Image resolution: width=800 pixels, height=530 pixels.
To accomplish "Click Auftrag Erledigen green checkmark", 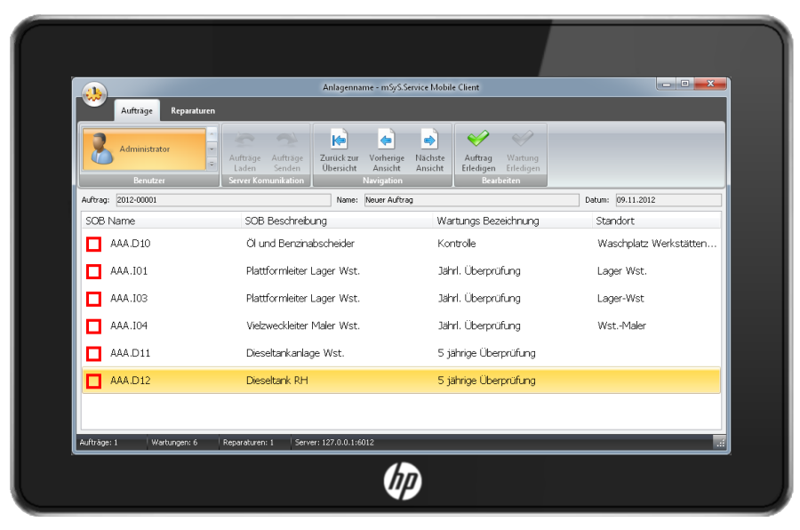I will (x=478, y=149).
